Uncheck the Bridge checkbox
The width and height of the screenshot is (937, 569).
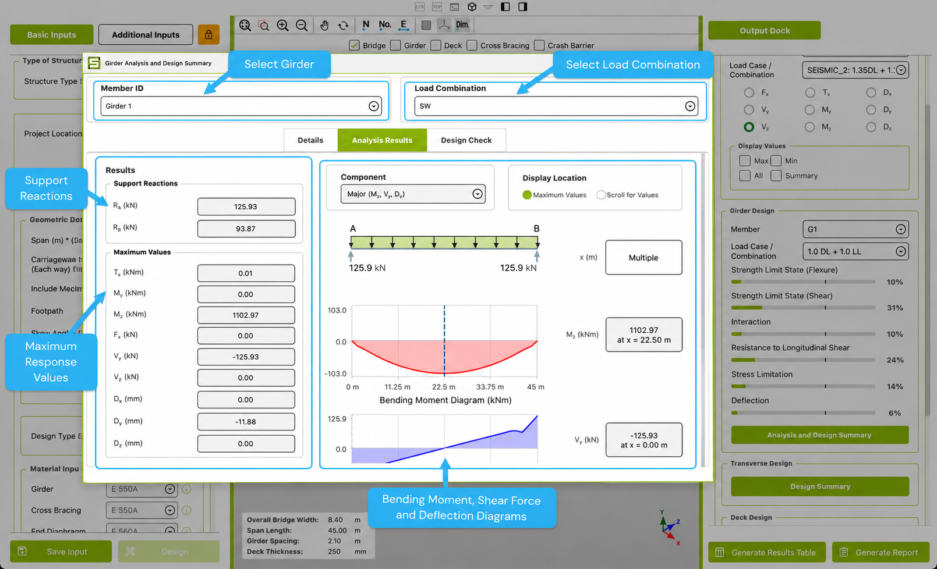[x=354, y=45]
